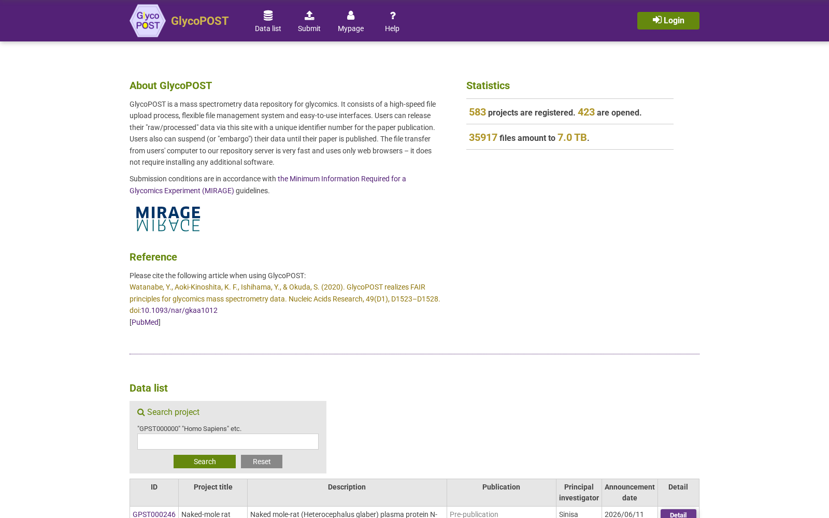The height and width of the screenshot is (518, 829).
Task: Click the 7.0 TB total size
Action: pos(572,137)
